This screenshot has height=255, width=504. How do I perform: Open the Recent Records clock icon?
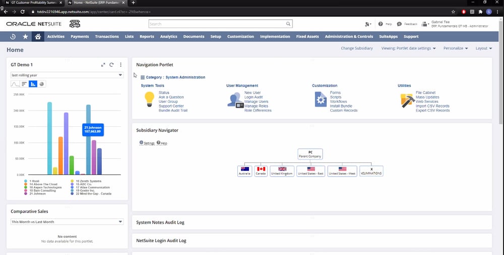click(x=13, y=37)
